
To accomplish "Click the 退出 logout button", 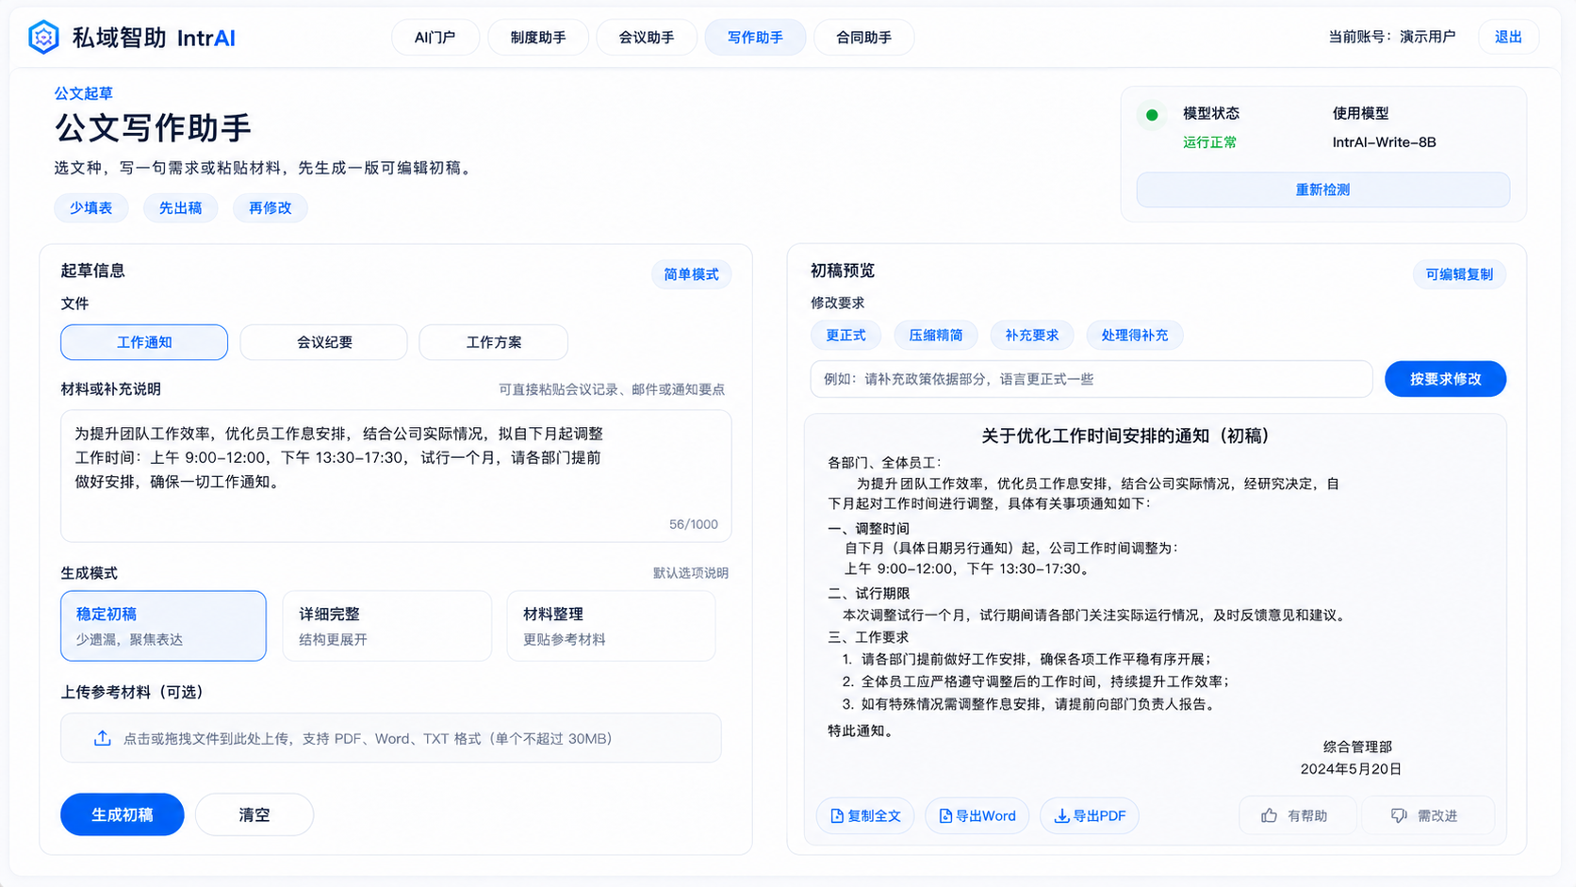I will click(x=1508, y=37).
